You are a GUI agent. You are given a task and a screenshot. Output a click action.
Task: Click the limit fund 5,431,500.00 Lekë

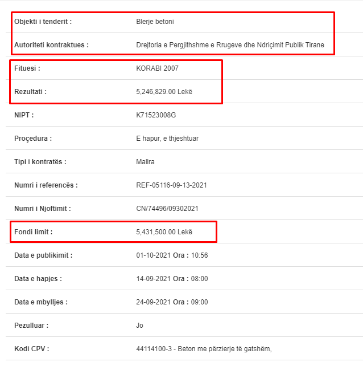(x=164, y=231)
